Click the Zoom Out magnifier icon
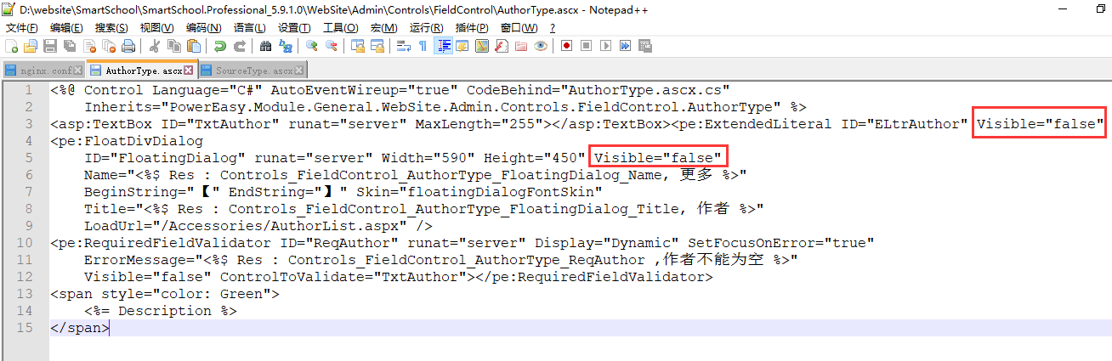Screen dimensions: 1112x361 (x=332, y=46)
